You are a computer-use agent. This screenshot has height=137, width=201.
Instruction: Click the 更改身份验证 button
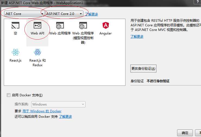[x=143, y=69]
